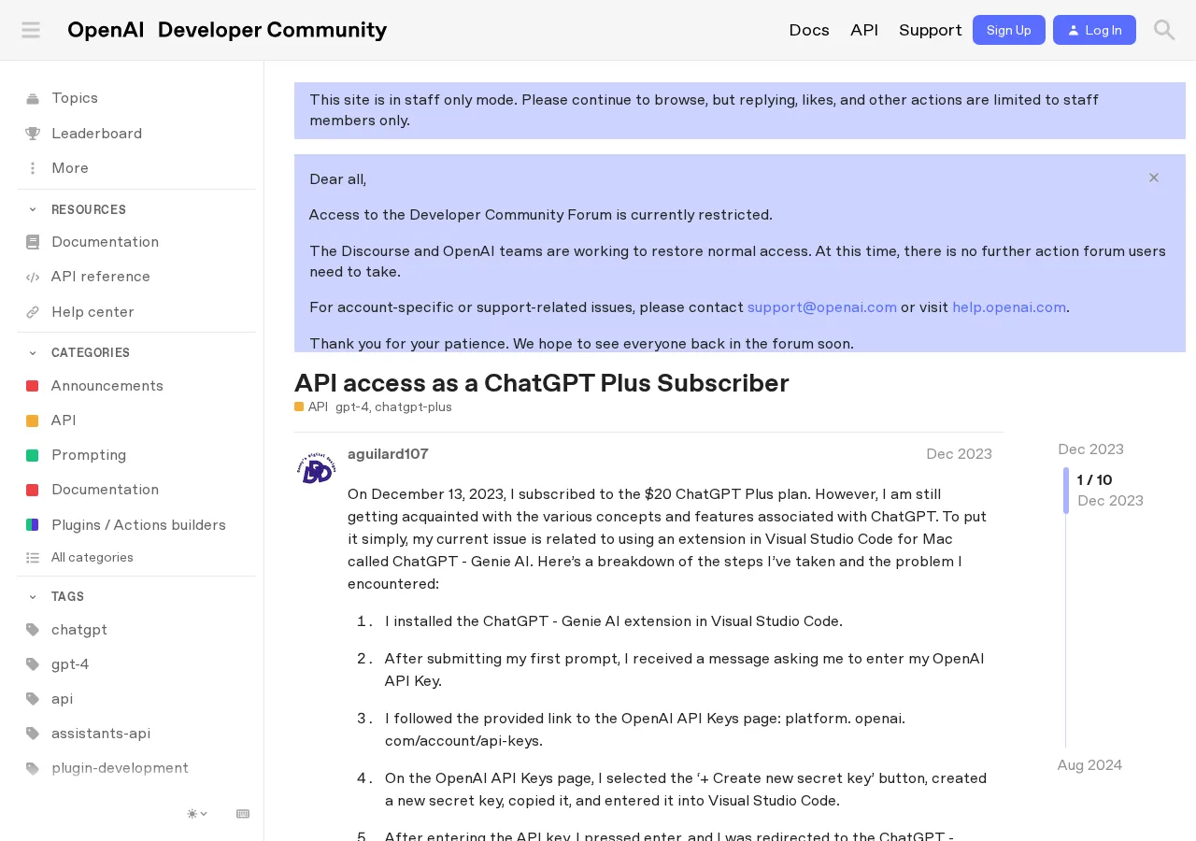Click the keyboard shortcuts icon
This screenshot has width=1196, height=841.
click(x=243, y=814)
